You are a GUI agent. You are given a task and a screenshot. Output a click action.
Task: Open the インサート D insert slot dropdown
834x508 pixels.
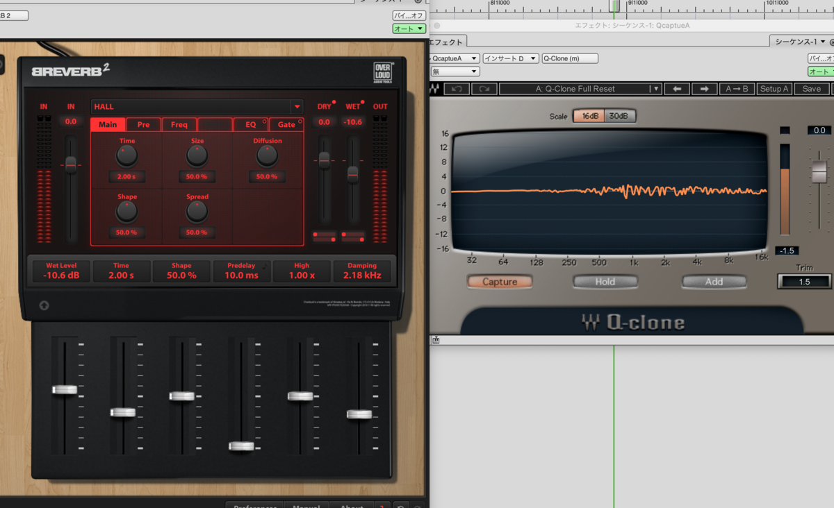509,58
